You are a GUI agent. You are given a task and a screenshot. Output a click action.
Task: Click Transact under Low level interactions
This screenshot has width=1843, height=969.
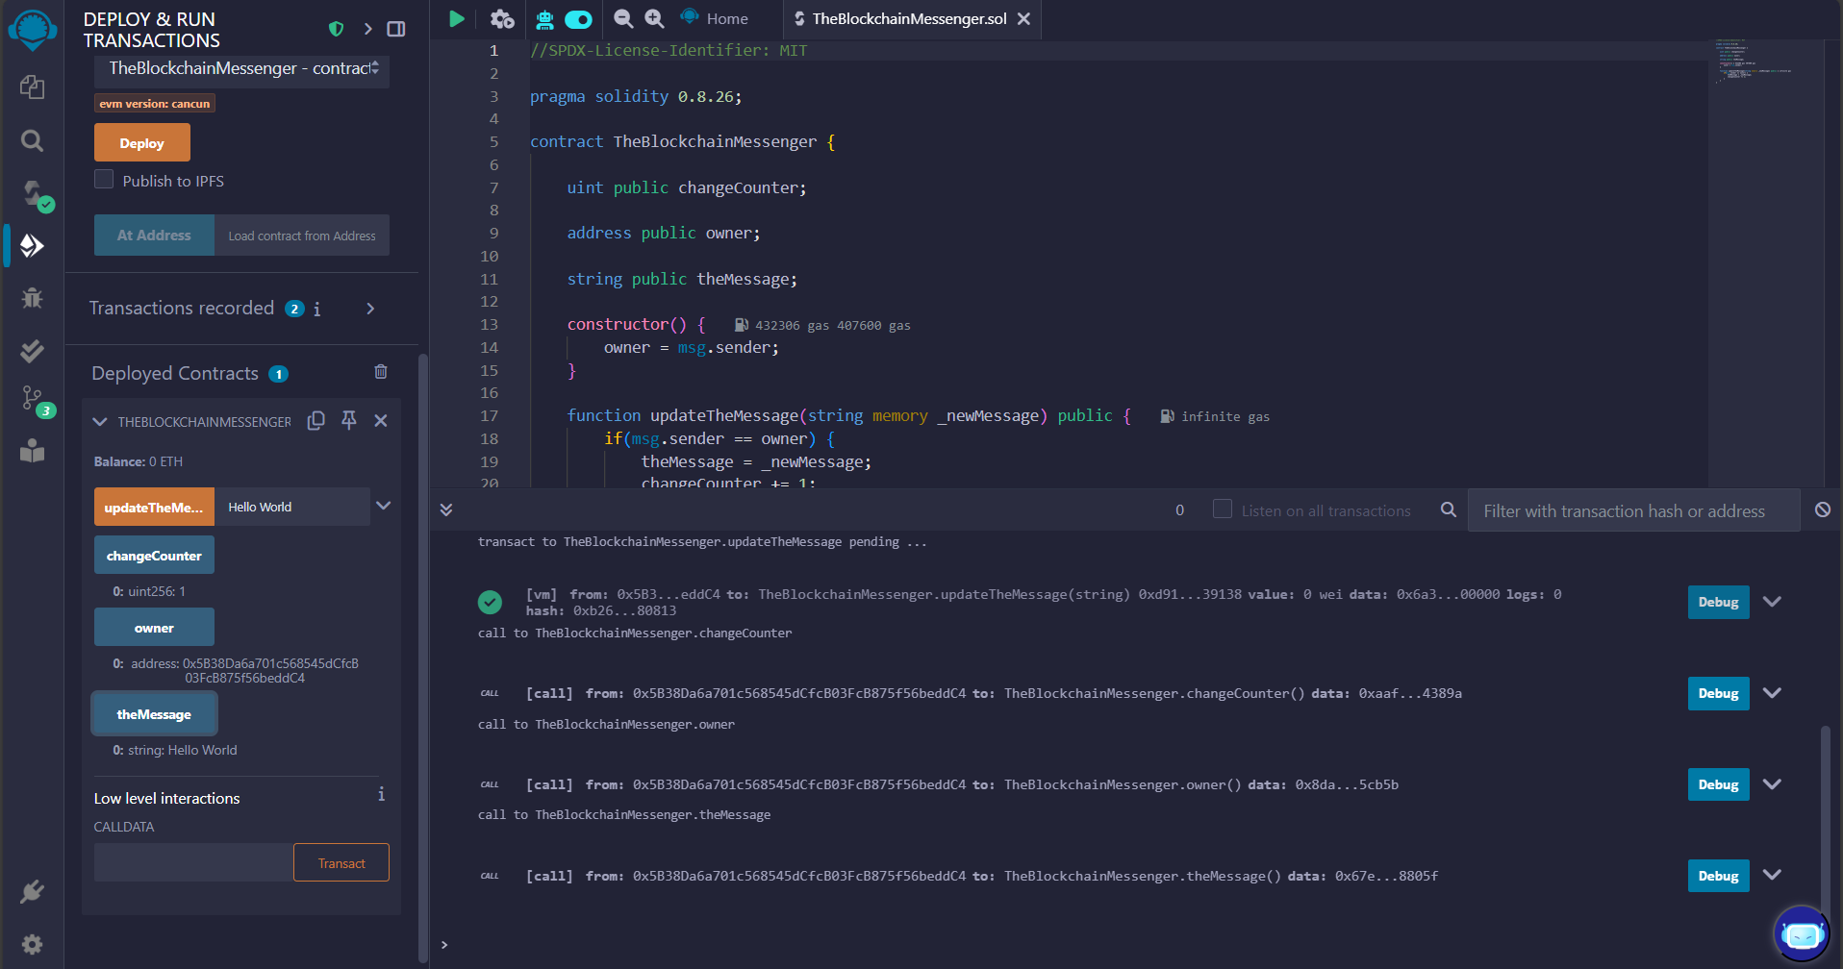pyautogui.click(x=341, y=862)
